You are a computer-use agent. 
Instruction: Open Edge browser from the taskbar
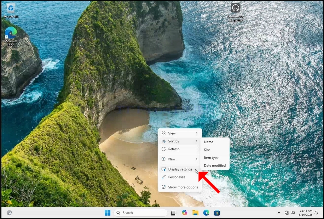pos(206,213)
